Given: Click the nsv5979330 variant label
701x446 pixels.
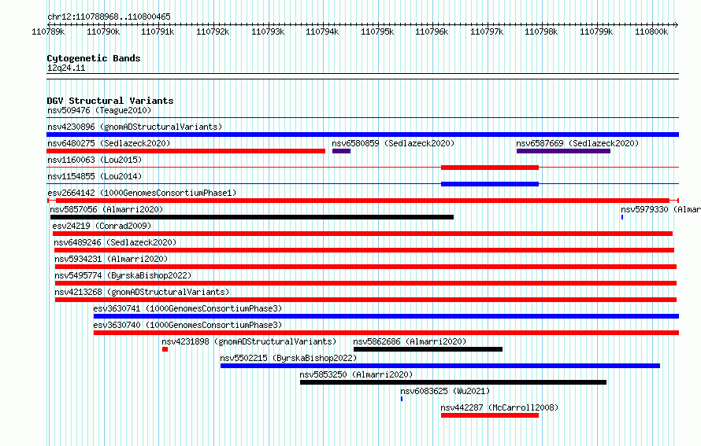Looking at the screenshot, I should tap(660, 209).
